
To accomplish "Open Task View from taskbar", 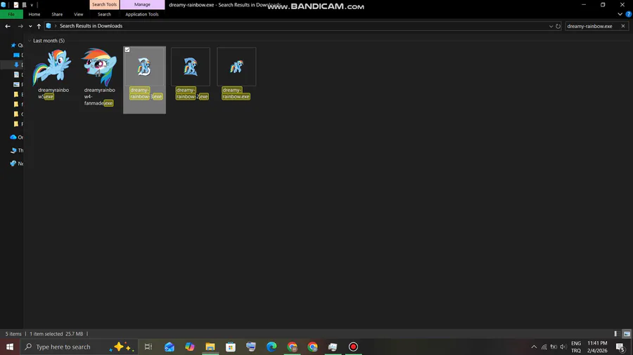I will click(148, 347).
